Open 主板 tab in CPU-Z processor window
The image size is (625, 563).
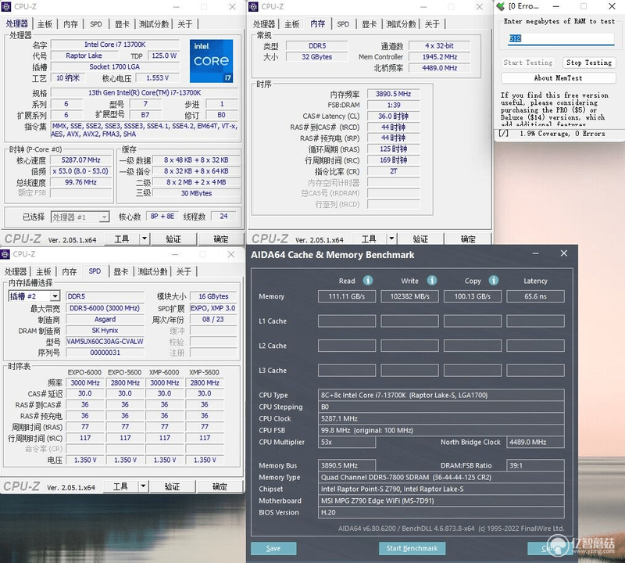click(x=45, y=24)
